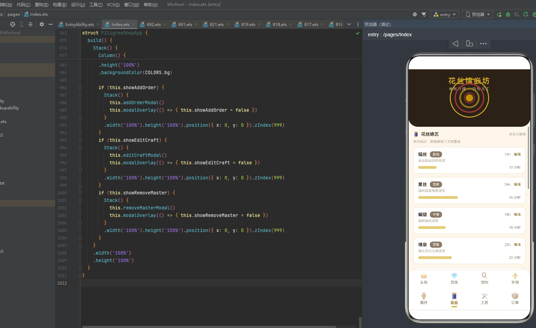Tap the 头饰 crown icon in preview
The height and width of the screenshot is (328, 536).
point(424,276)
